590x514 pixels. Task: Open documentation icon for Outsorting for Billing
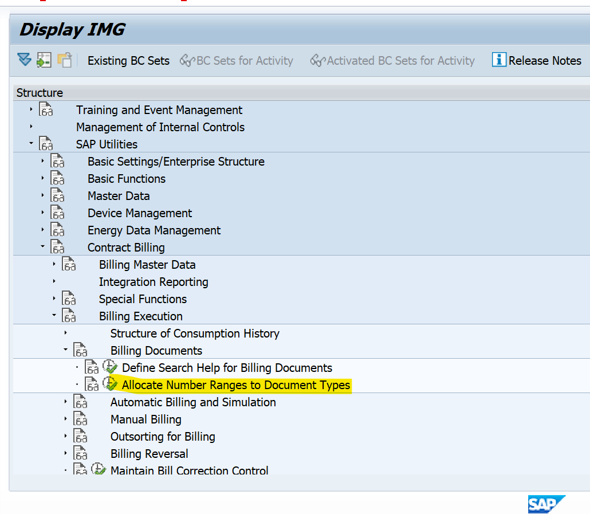pos(81,436)
